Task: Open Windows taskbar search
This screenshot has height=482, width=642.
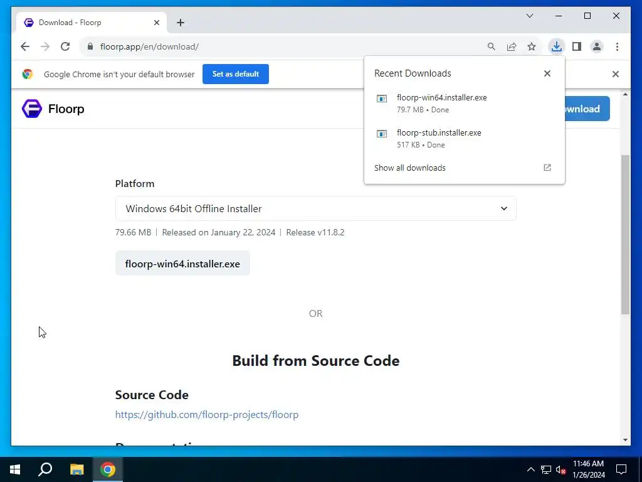Action: 45,469
